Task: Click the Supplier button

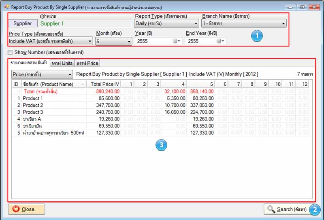Action: coord(23,23)
